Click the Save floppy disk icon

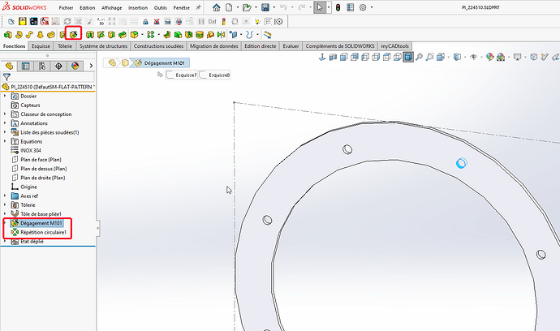(x=265, y=7)
